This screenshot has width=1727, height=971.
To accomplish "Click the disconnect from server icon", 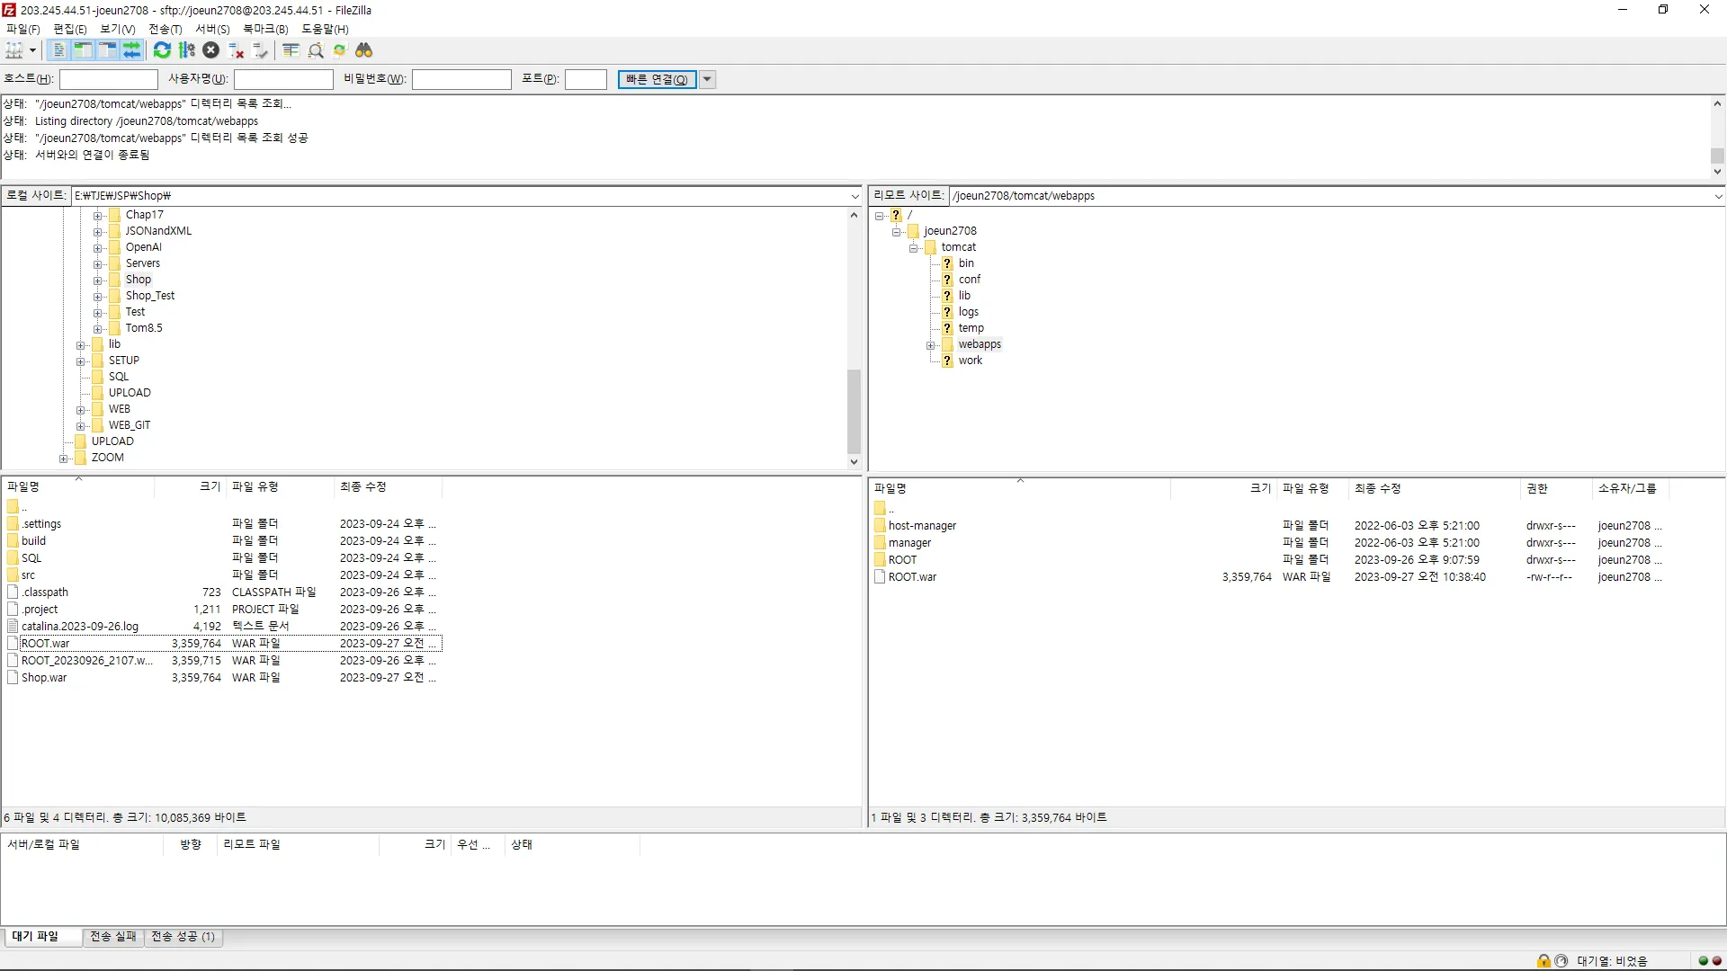I will 237,50.
